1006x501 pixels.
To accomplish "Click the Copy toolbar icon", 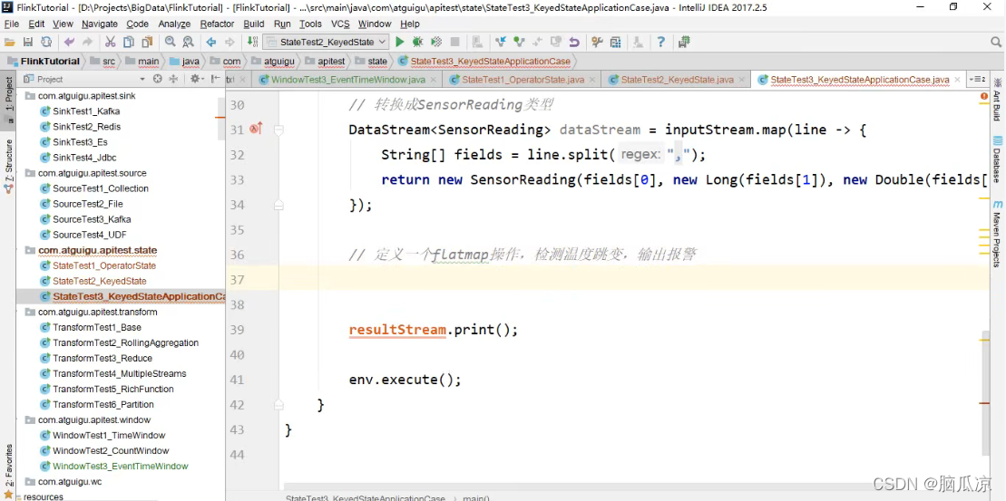I will (x=129, y=42).
